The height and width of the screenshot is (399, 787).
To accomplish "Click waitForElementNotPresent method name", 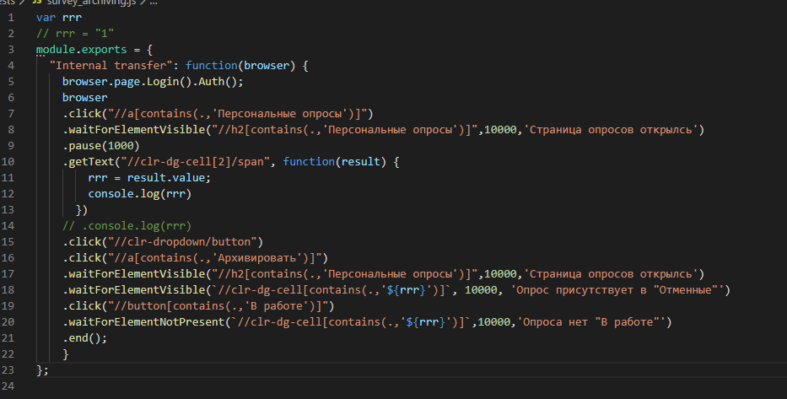I will click(x=147, y=322).
